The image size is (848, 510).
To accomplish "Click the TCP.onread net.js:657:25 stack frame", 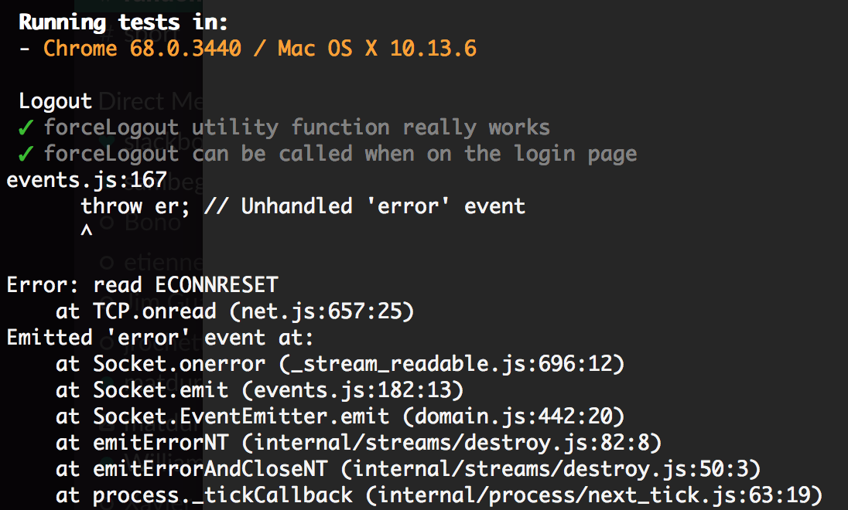I will 234,311.
